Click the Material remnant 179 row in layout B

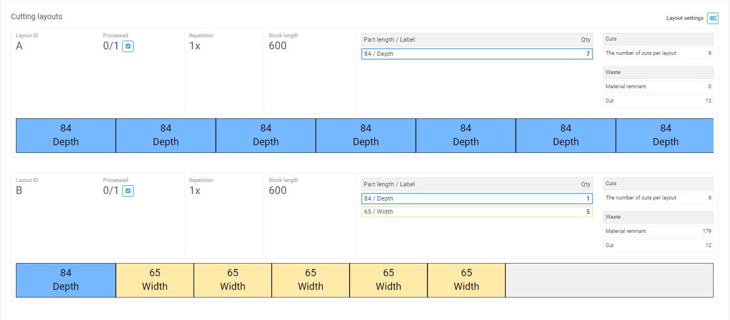point(658,231)
